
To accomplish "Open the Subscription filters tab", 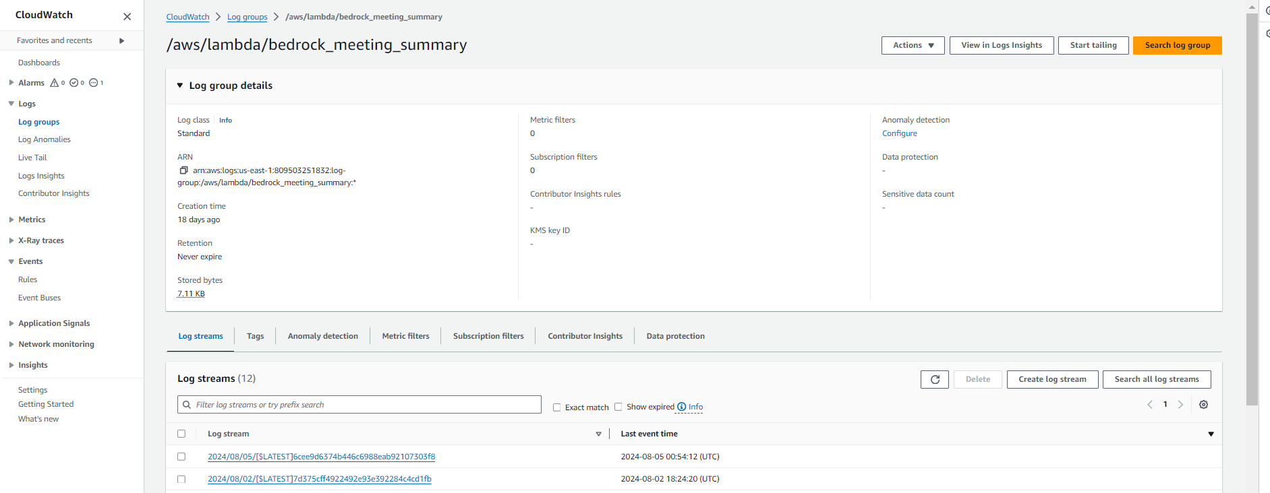I will [x=488, y=336].
